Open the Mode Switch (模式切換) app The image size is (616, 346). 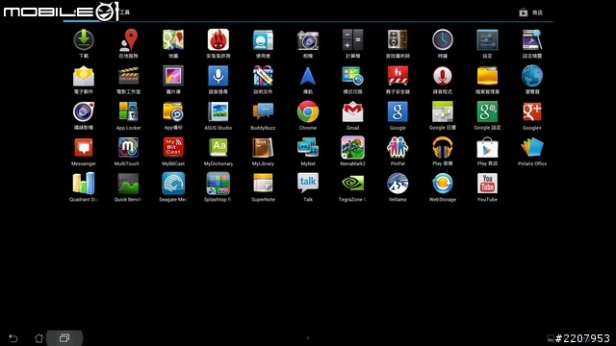coord(352,76)
